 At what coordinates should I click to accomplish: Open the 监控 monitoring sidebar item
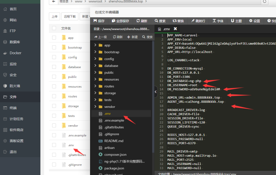tap(20, 64)
